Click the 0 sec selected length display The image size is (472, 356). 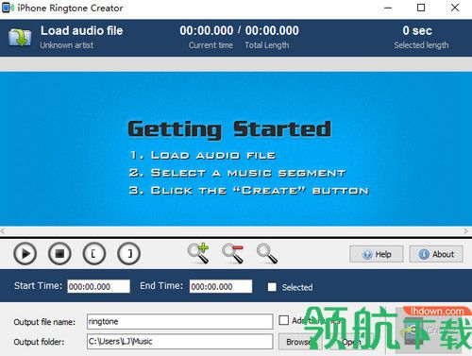point(417,30)
